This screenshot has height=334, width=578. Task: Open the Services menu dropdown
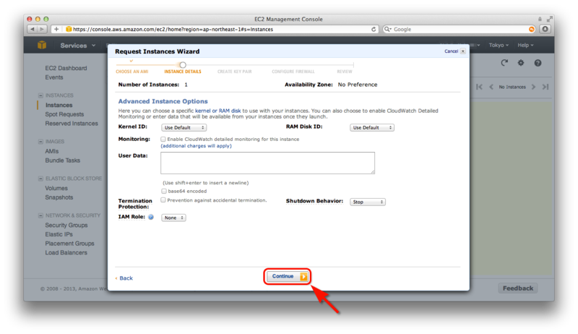(78, 46)
